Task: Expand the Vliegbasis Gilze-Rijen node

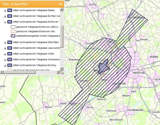Action: click(5, 43)
